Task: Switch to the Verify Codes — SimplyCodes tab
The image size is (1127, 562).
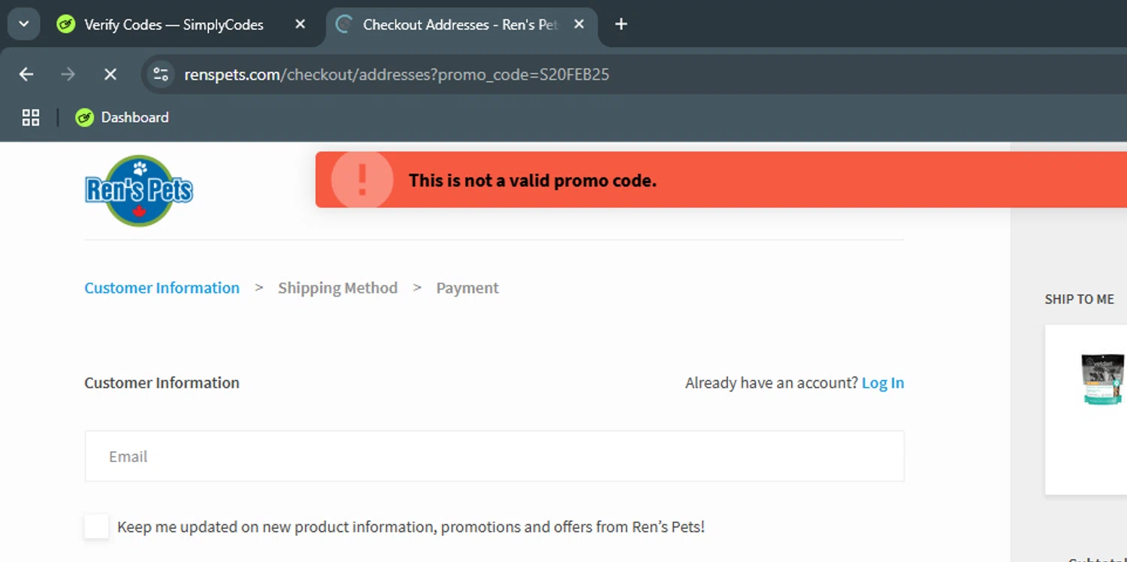Action: (x=174, y=25)
